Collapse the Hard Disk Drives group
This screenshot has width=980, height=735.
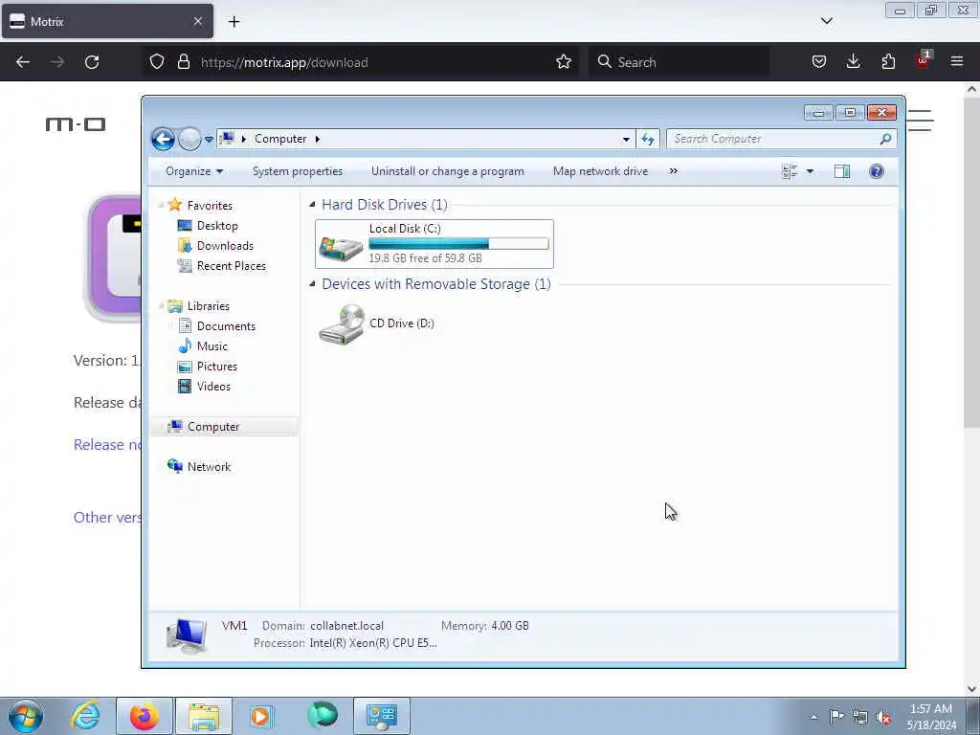[313, 205]
